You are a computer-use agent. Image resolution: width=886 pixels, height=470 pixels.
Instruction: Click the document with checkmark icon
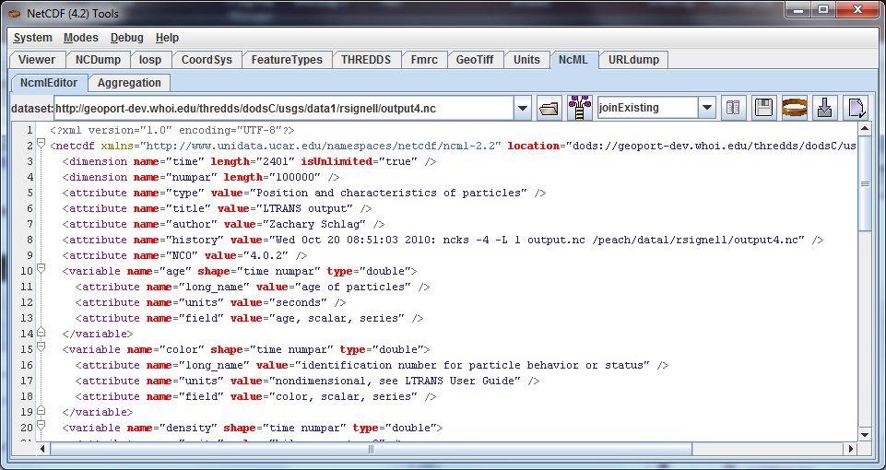856,108
